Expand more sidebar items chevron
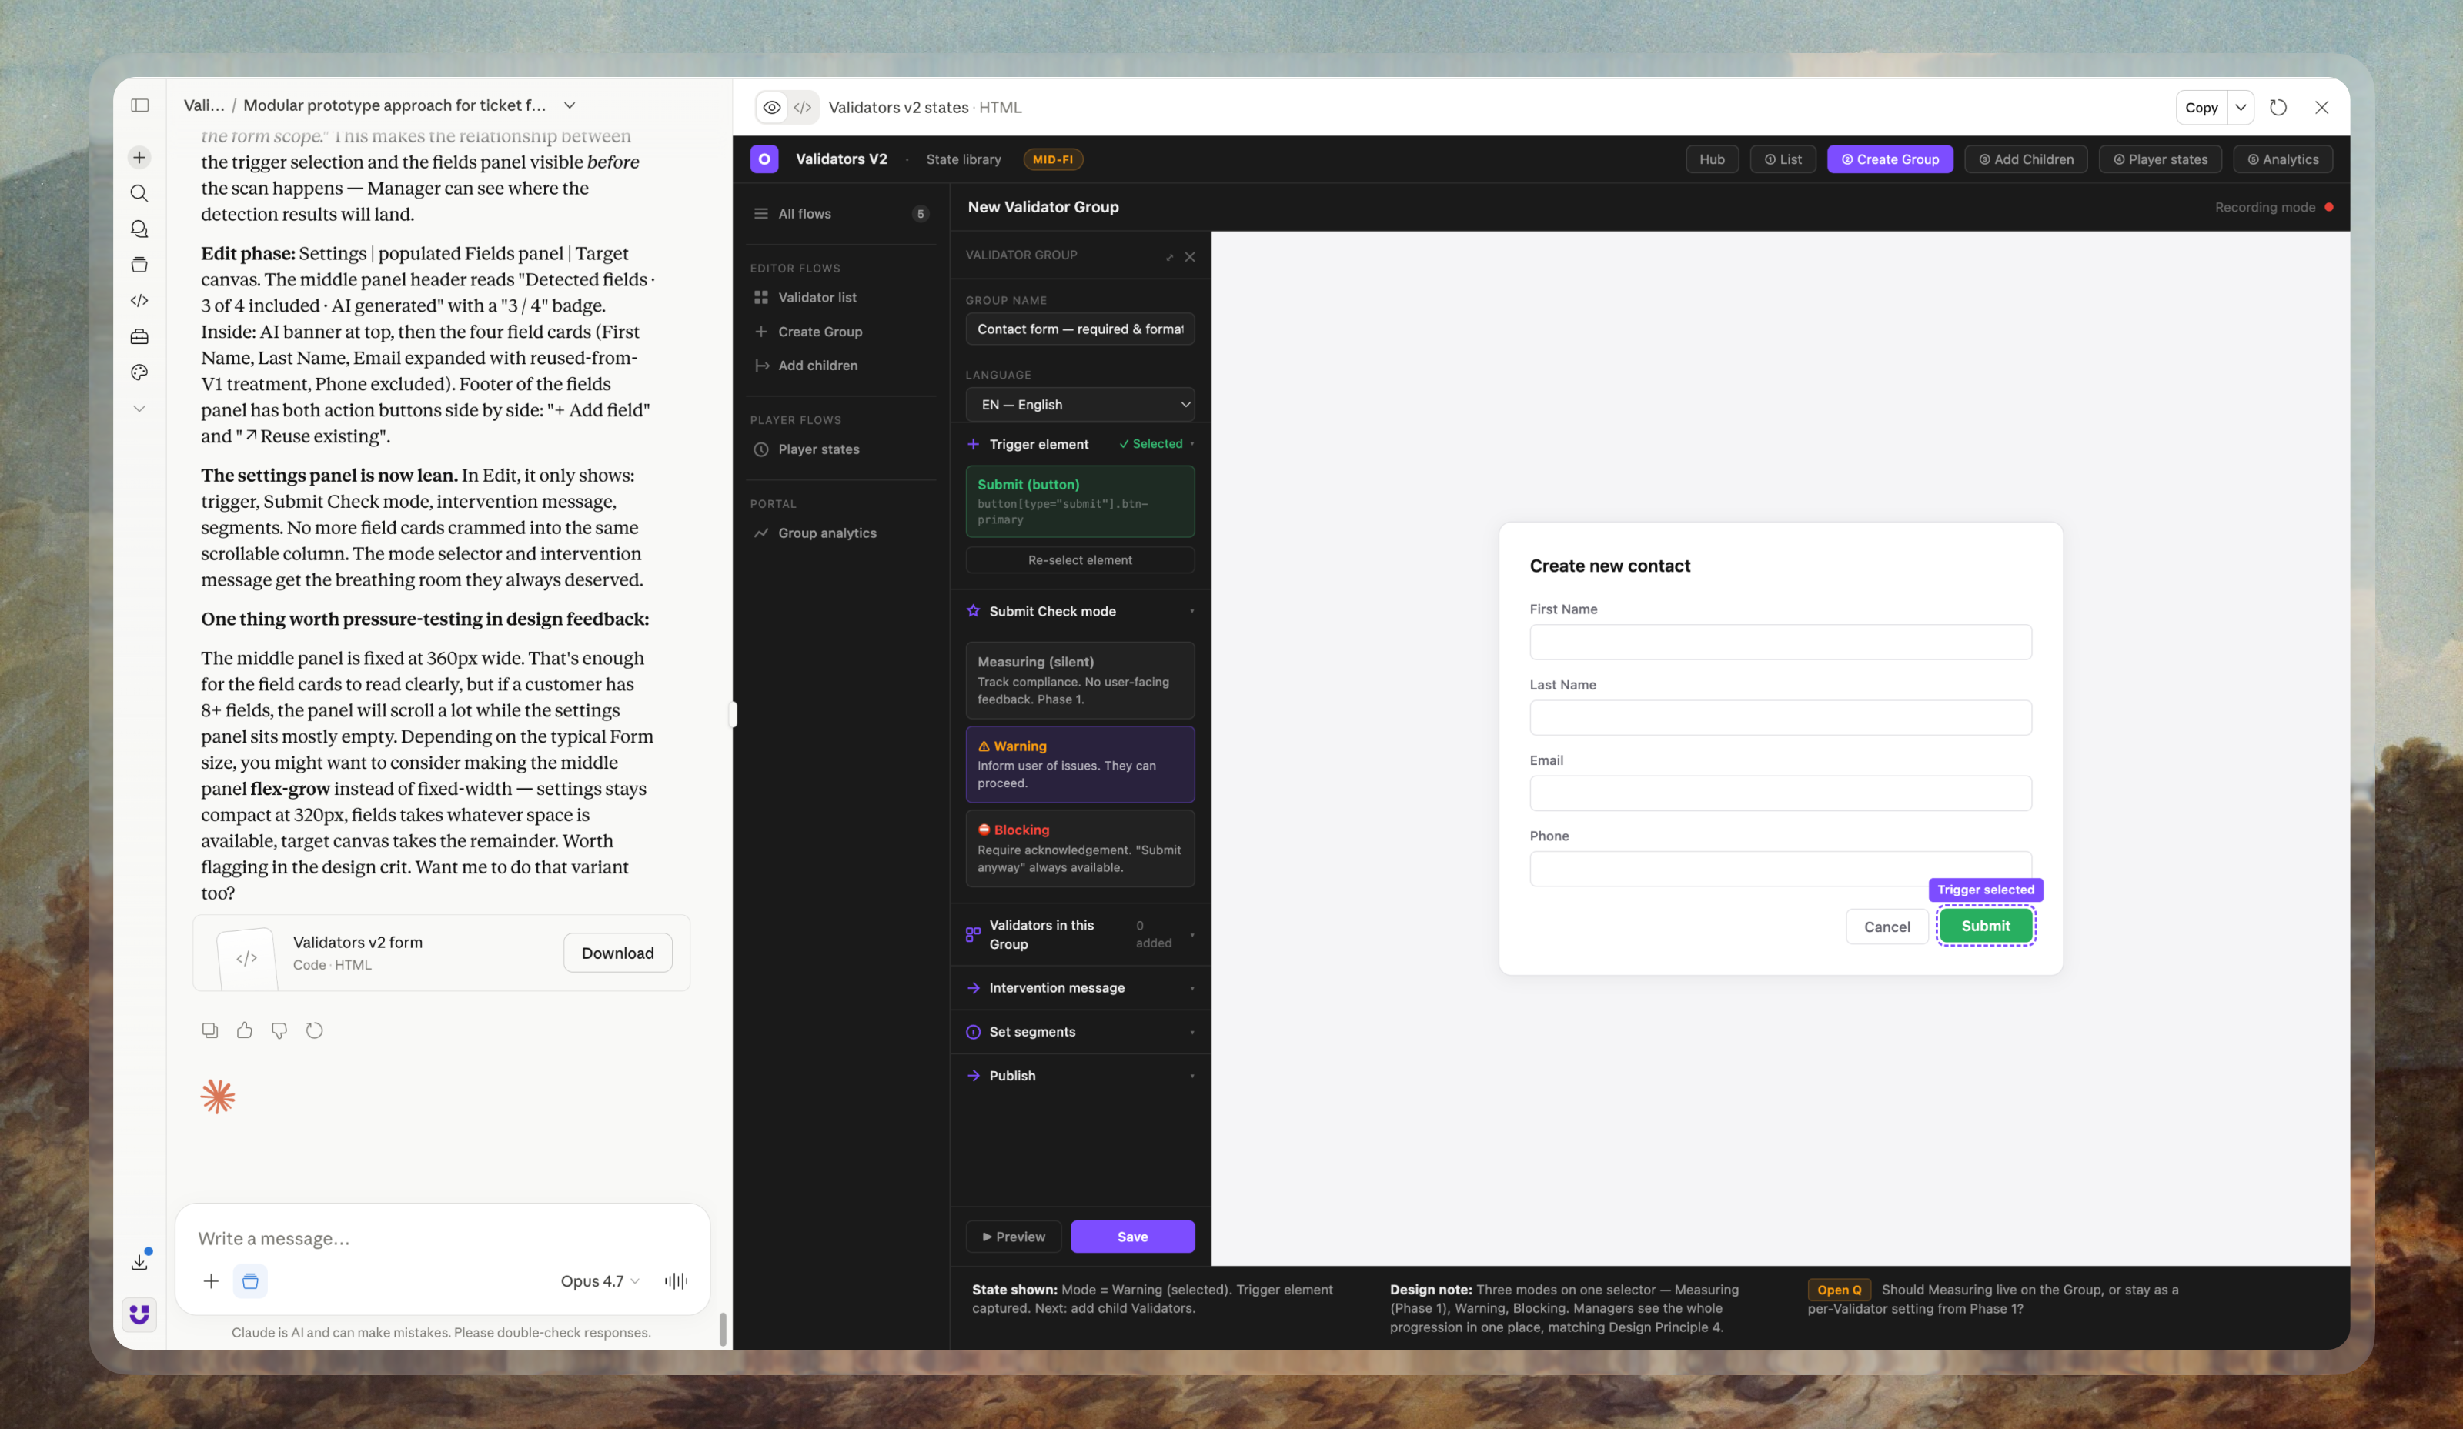Screen dimensions: 2463x1429 pos(140,409)
